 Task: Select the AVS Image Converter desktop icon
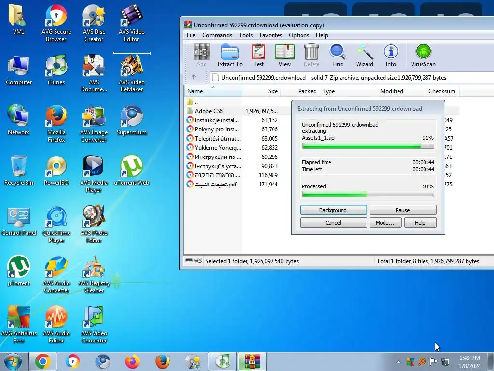[94, 124]
